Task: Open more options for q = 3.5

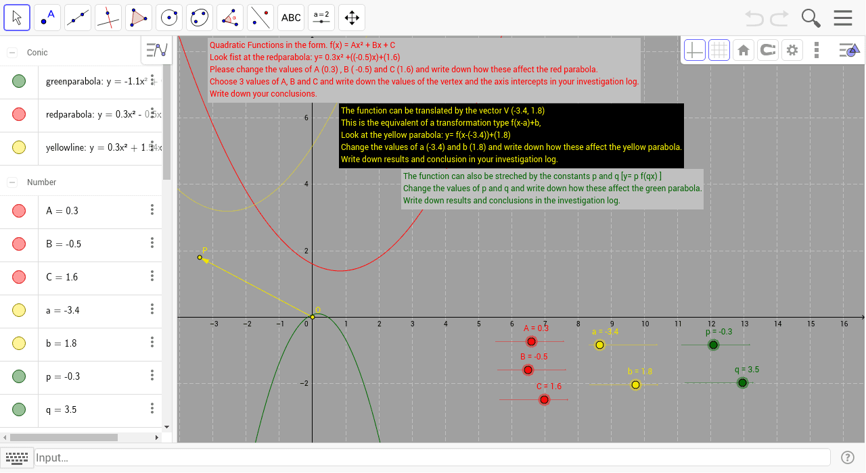Action: pyautogui.click(x=152, y=408)
